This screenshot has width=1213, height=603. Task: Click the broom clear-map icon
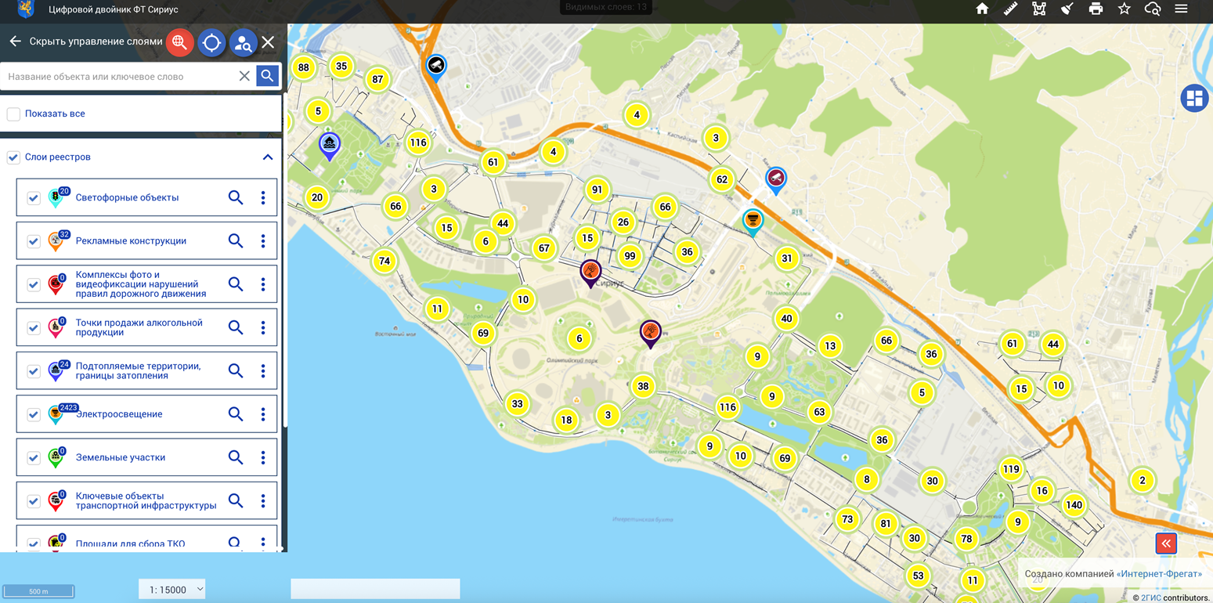(1067, 9)
